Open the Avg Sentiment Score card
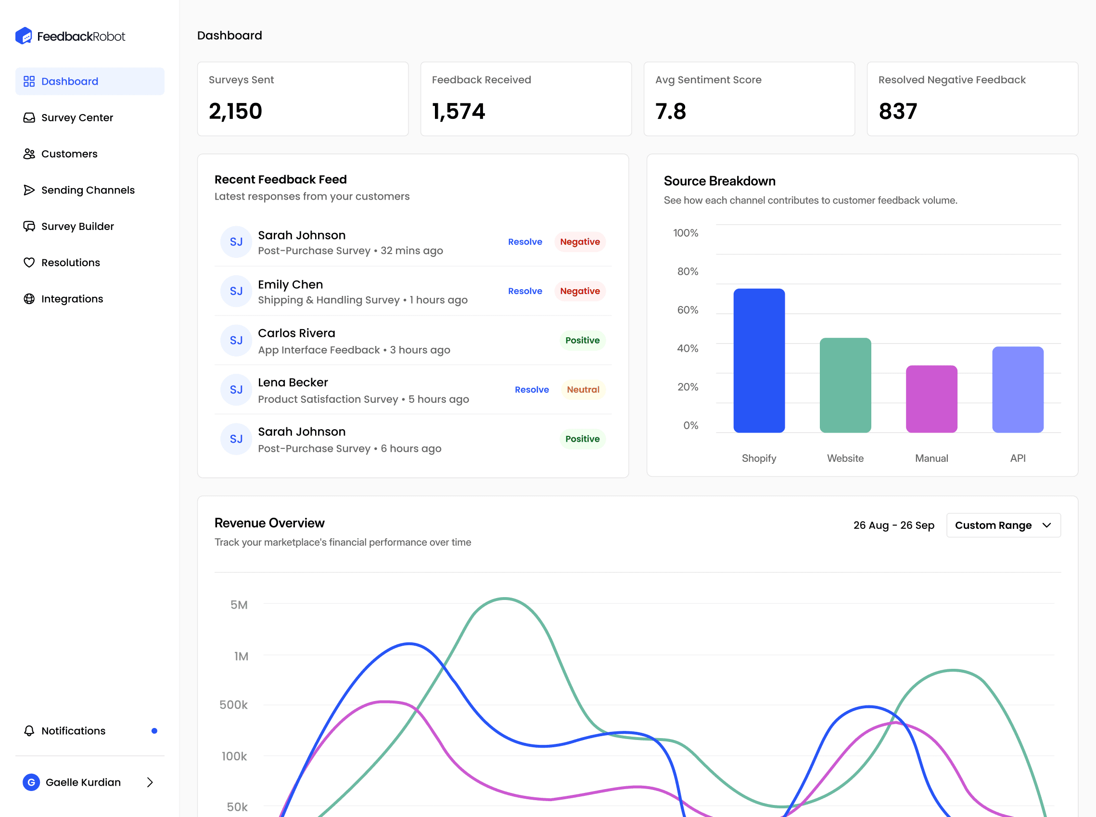 [x=749, y=99]
